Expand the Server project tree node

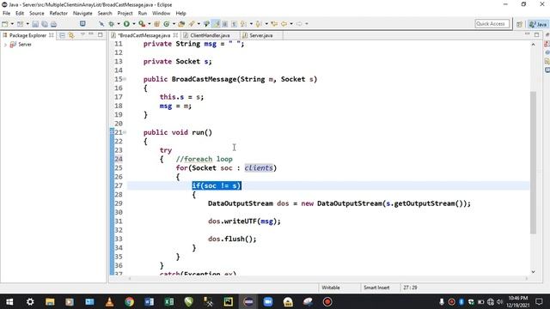[x=5, y=45]
